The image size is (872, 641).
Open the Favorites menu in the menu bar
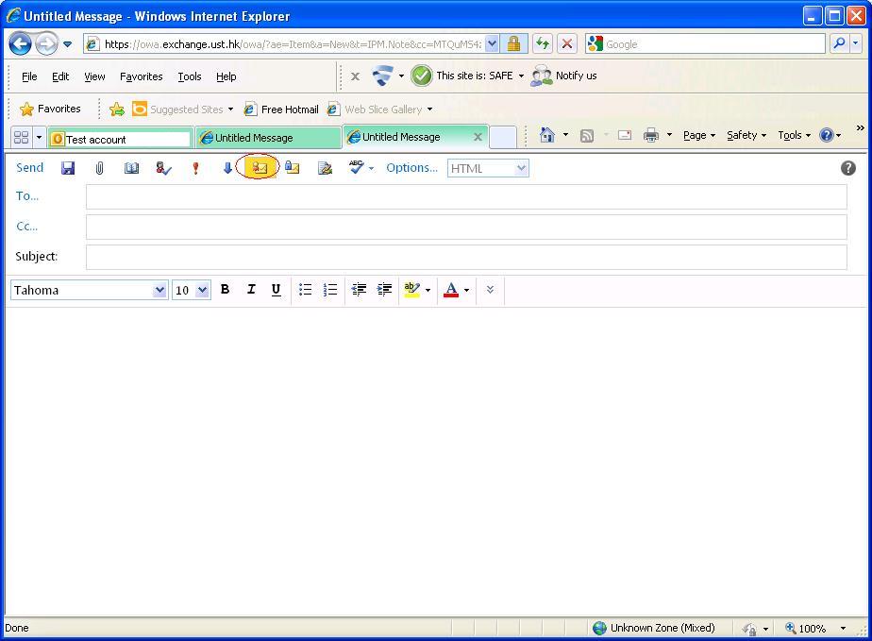(141, 76)
